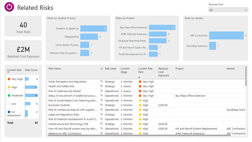Viewport: 252px width, 142px height.
Task: Click sort arrow under Current RAG header
Action: [8, 72]
